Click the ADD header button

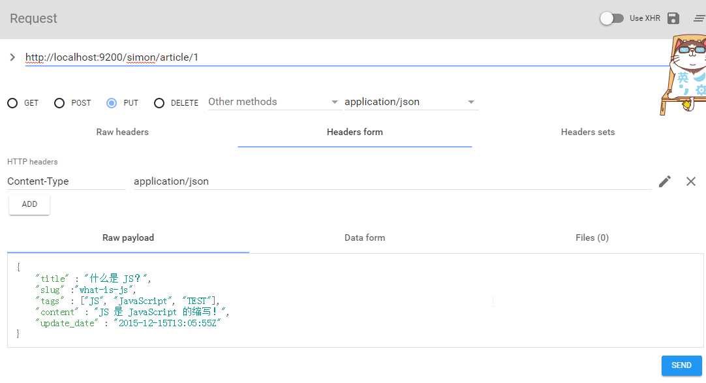tap(29, 204)
